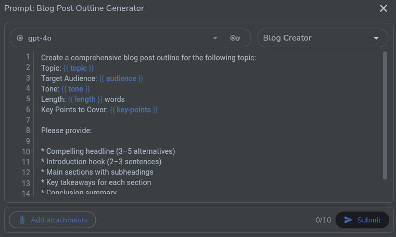
Task: Submit the prompt
Action: tap(362, 220)
